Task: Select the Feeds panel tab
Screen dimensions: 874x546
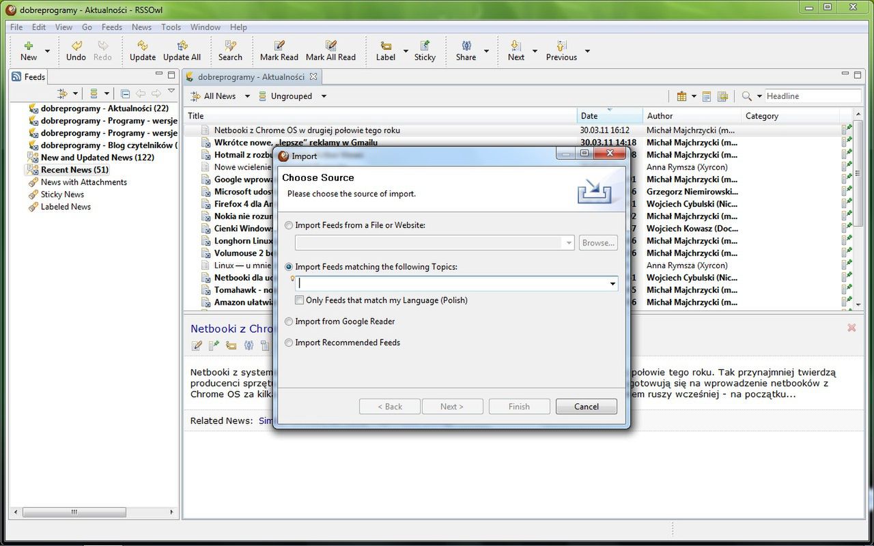Action: [x=29, y=76]
